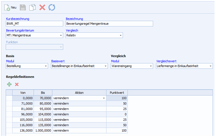Click the save floppy disk icon

click(23, 7)
